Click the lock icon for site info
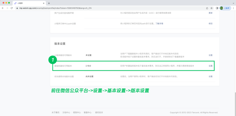Viewport: 236px width, 116px height. [17, 8]
